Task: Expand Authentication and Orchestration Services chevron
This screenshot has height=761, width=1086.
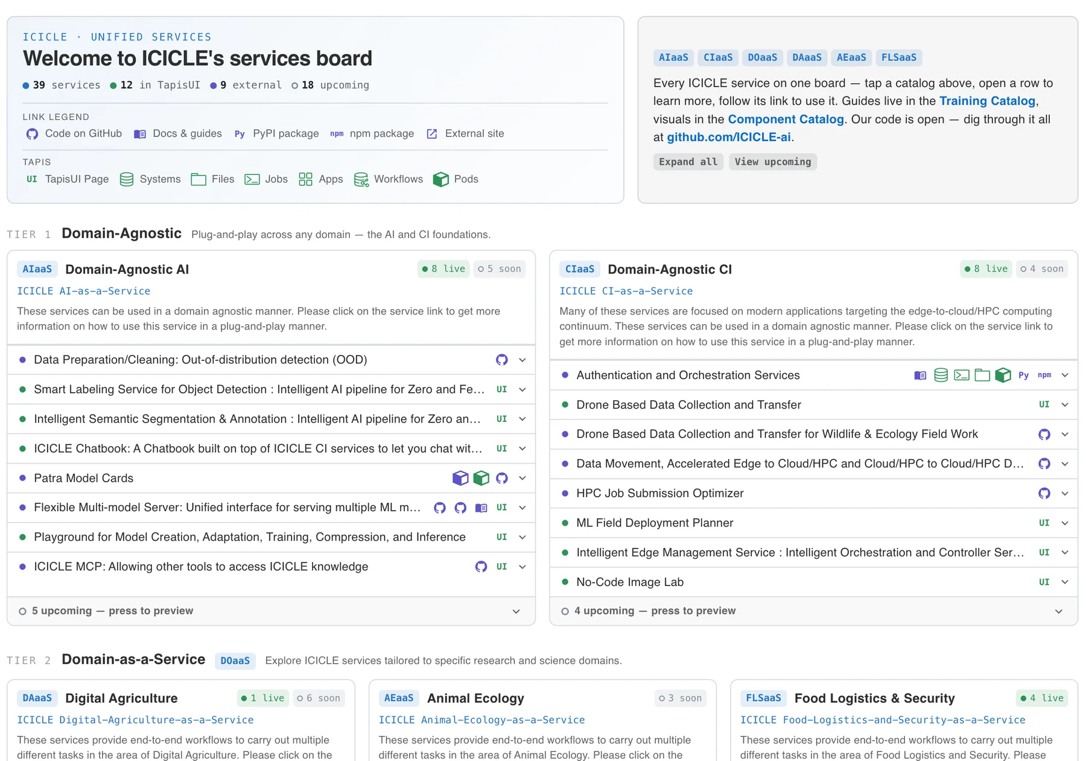Action: [1065, 375]
